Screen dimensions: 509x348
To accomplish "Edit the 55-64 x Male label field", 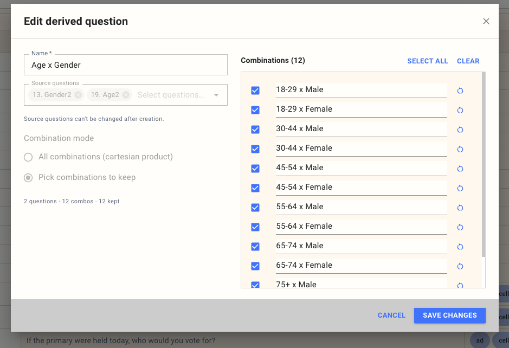I will 362,207.
